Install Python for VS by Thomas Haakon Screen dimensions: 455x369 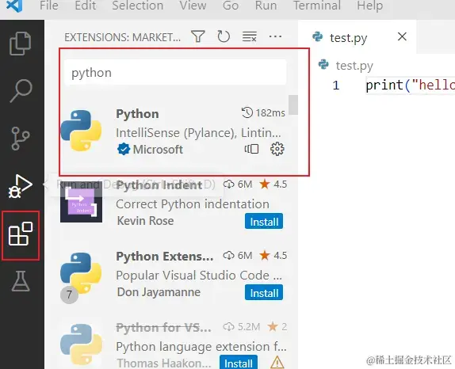click(x=239, y=363)
